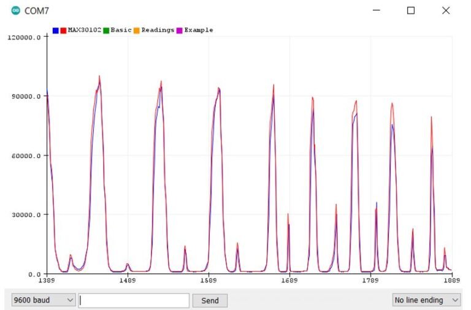Click the Arduino logo in title bar
Screen dimensions: 471x310
(16, 10)
